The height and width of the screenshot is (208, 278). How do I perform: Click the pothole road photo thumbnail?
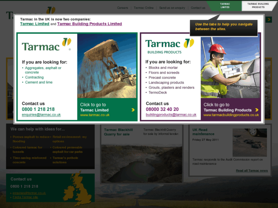pos(250,142)
